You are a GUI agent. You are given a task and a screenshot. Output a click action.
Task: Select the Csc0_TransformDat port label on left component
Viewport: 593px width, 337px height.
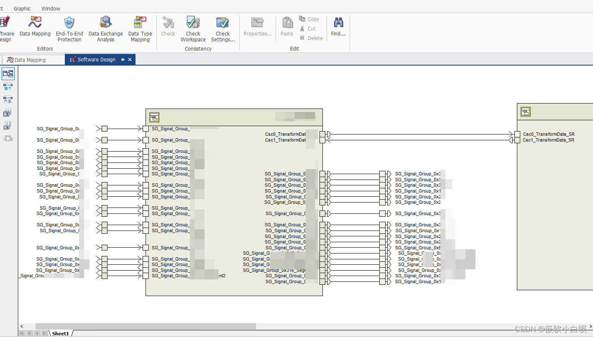286,134
